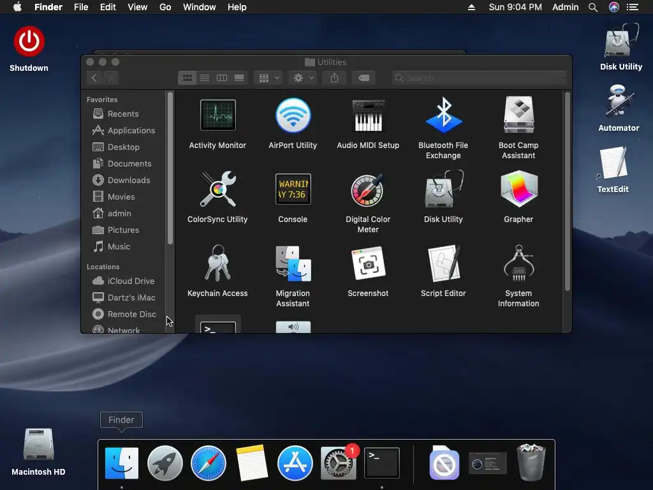
Task: Open Finder from the Dock
Action: pos(122,463)
